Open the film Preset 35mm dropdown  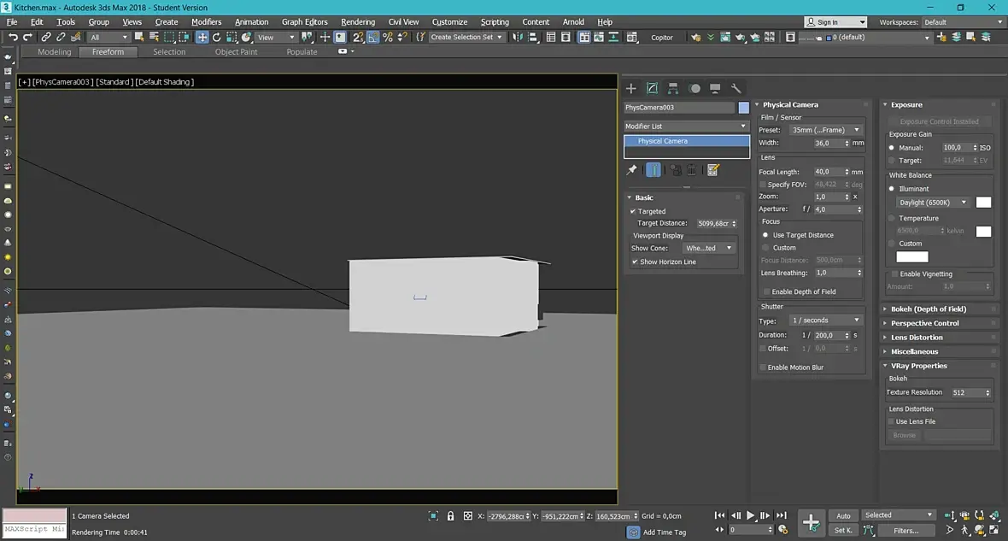click(x=825, y=130)
